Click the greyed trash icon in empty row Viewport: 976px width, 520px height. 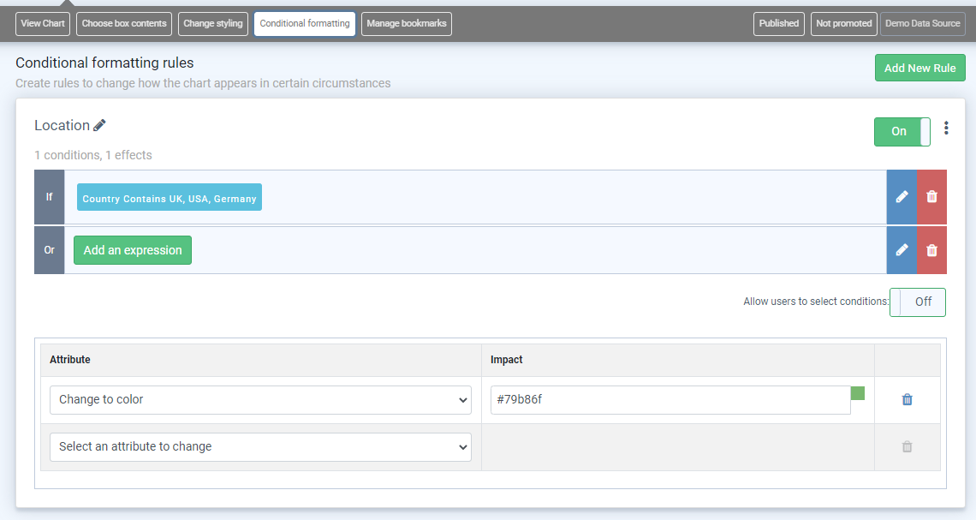coord(907,446)
